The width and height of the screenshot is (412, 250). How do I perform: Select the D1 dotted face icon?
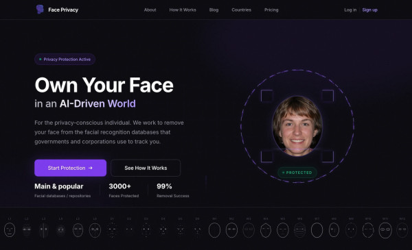coord(112,230)
